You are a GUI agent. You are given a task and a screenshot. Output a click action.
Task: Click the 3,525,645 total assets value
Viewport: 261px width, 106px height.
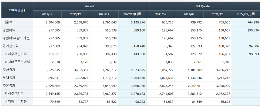[53, 70]
